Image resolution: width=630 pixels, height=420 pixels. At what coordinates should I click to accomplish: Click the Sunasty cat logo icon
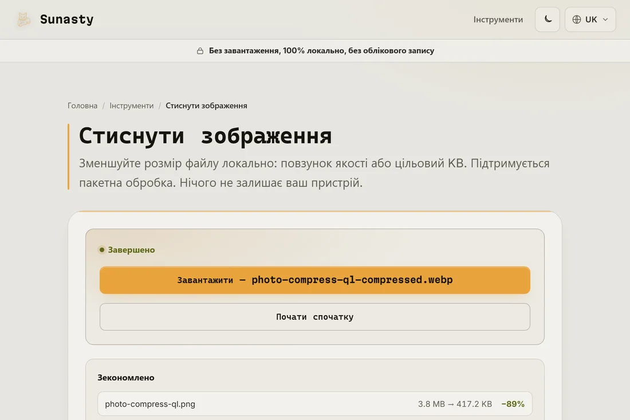(x=23, y=19)
